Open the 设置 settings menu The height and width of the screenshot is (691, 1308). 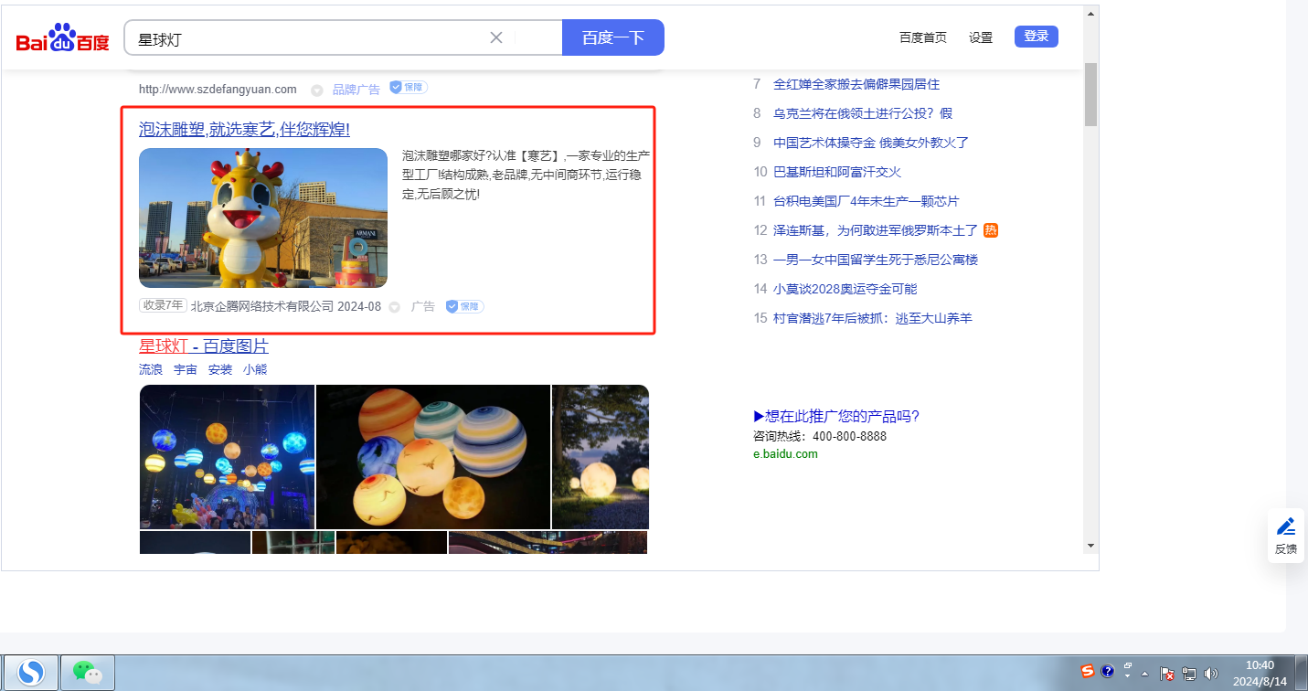pos(981,37)
